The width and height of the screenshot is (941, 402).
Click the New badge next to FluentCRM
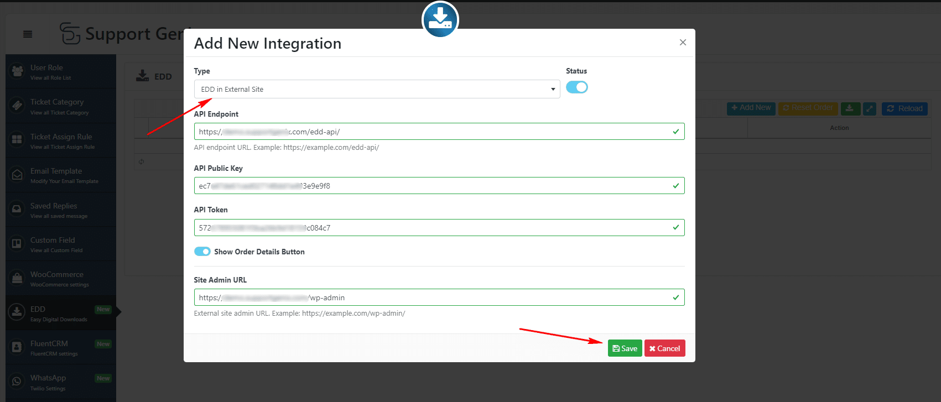(x=103, y=344)
